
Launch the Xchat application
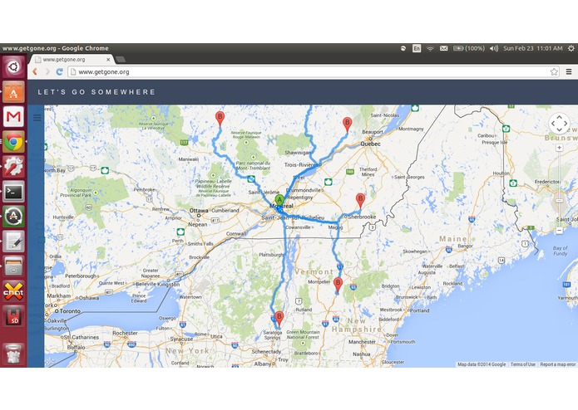(x=13, y=291)
